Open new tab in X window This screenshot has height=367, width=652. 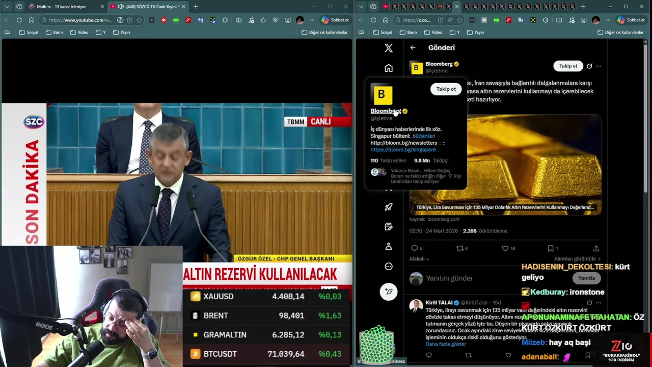click(x=583, y=7)
